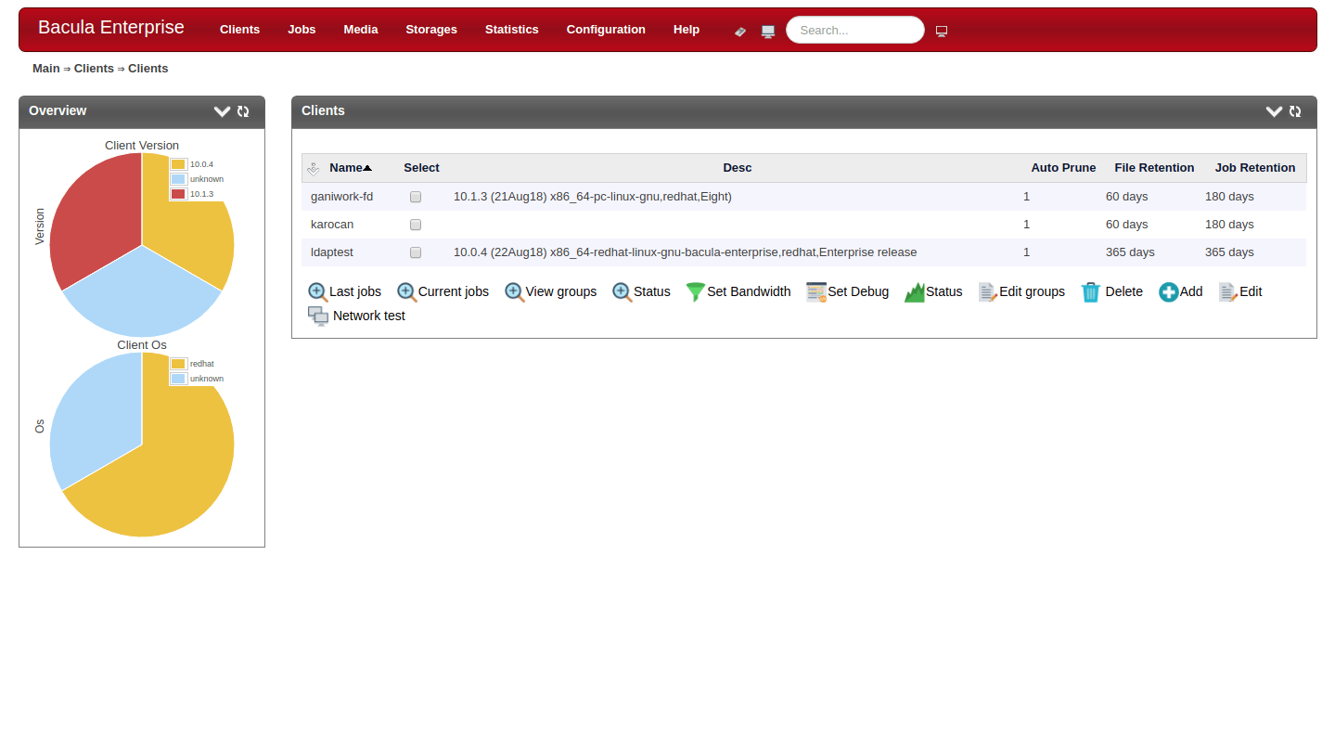Click the Client Version chart title
The height and width of the screenshot is (736, 1322).
[142, 146]
